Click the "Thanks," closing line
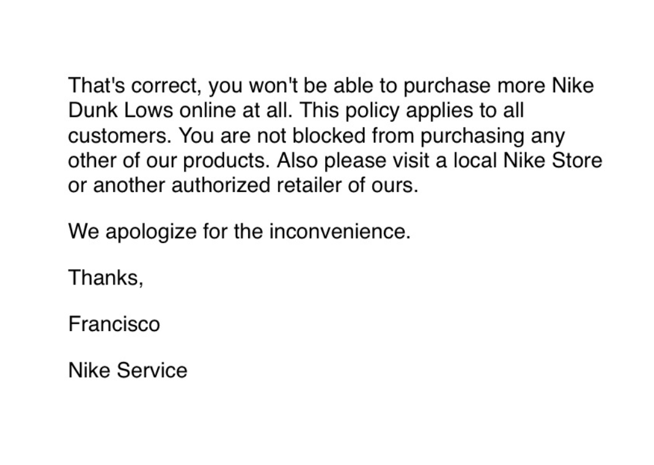The height and width of the screenshot is (465, 654). pos(106,277)
